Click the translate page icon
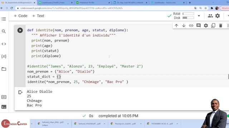The height and width of the screenshot is (128, 229). click(x=196, y=8)
